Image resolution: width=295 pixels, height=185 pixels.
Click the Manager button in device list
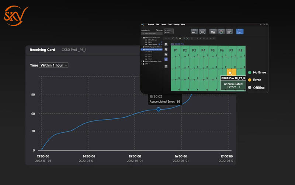tap(160, 31)
